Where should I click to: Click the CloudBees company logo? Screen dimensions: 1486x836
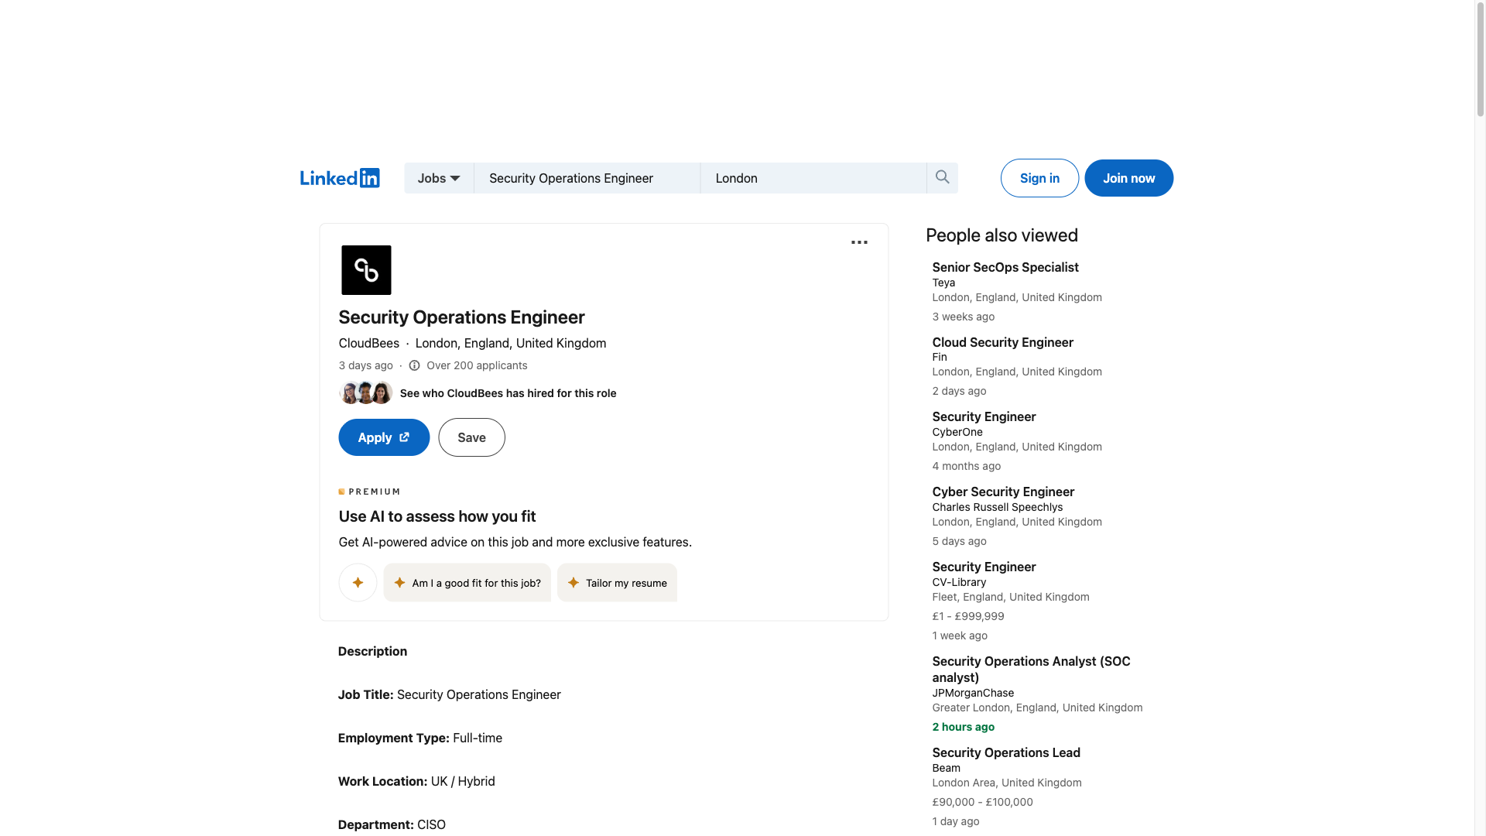[366, 270]
